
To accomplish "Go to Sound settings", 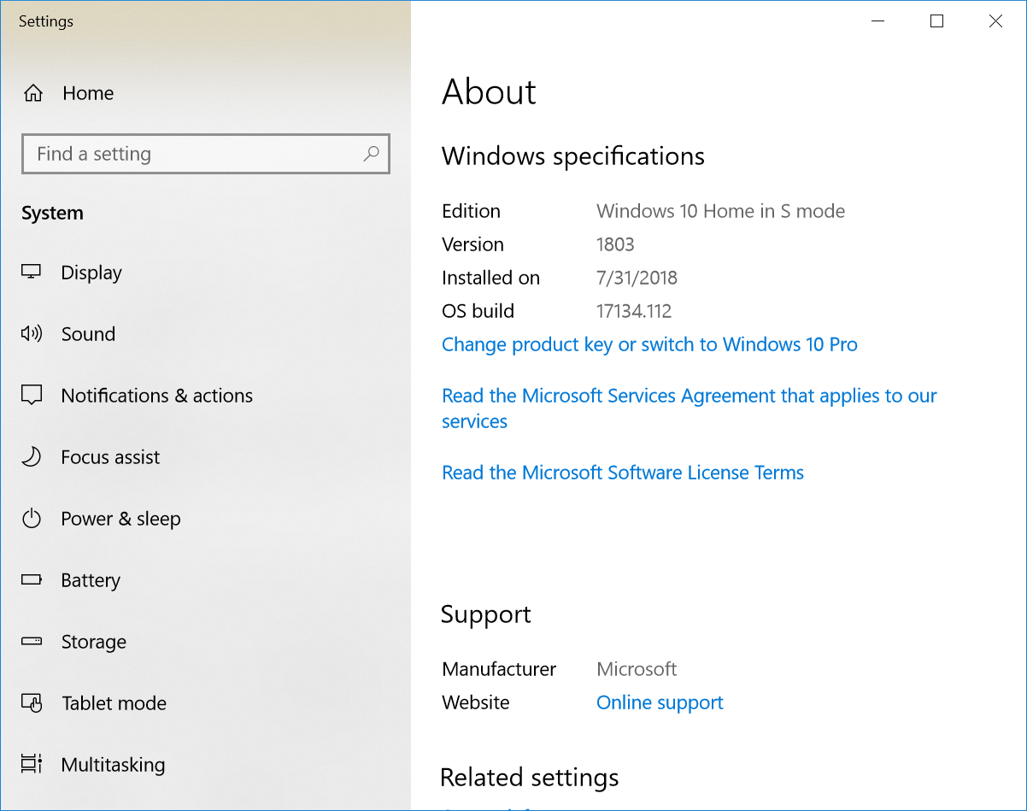I will [88, 334].
